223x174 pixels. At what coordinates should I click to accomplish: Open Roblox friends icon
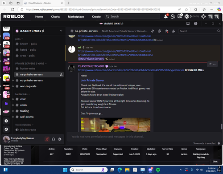click(173, 16)
